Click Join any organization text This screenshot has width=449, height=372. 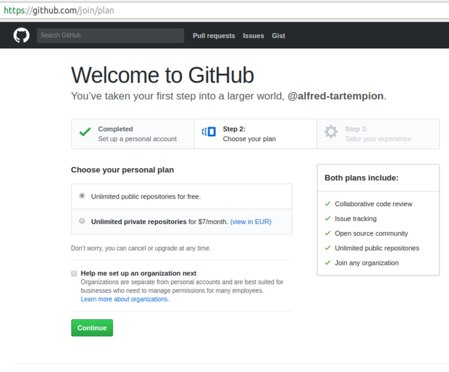(366, 263)
